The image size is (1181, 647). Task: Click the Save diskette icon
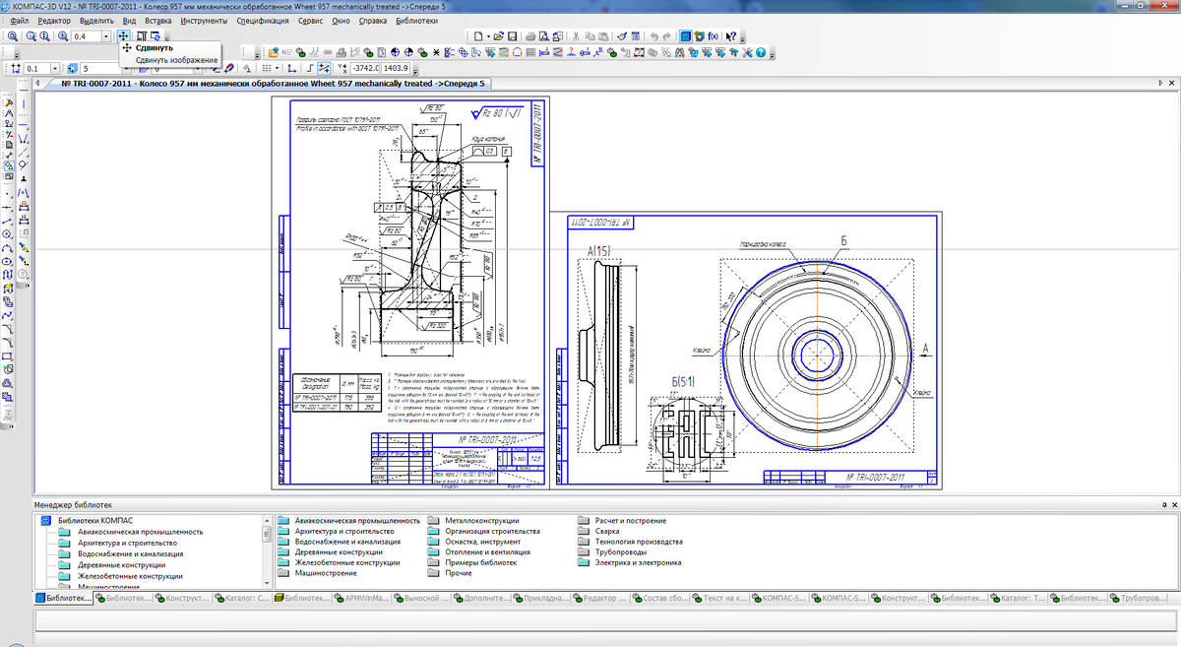point(512,36)
